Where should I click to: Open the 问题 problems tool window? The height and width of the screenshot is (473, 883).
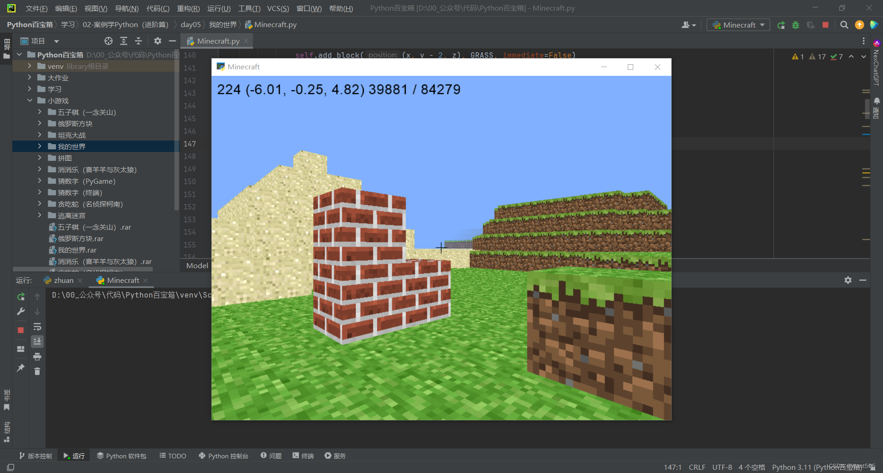pos(271,456)
